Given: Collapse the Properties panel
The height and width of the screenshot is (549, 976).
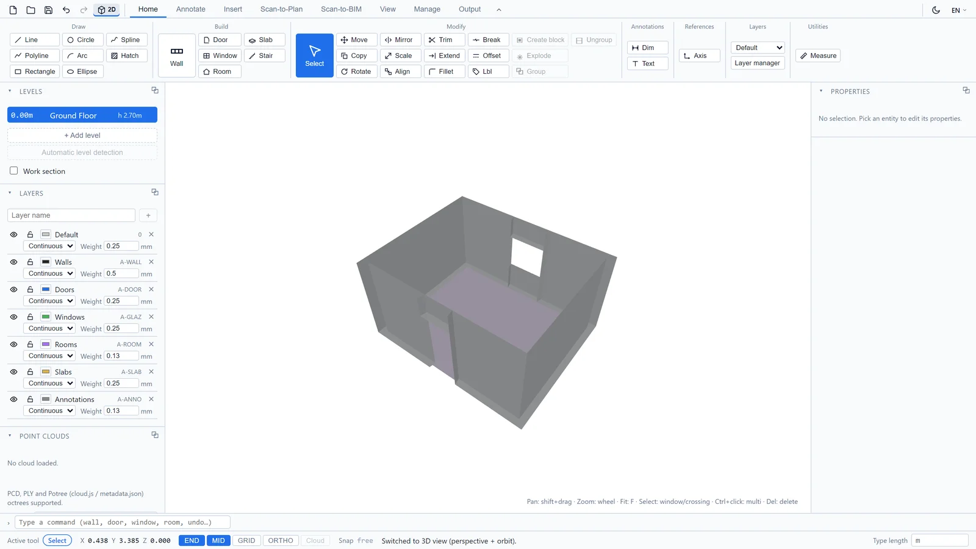Looking at the screenshot, I should pos(821,91).
